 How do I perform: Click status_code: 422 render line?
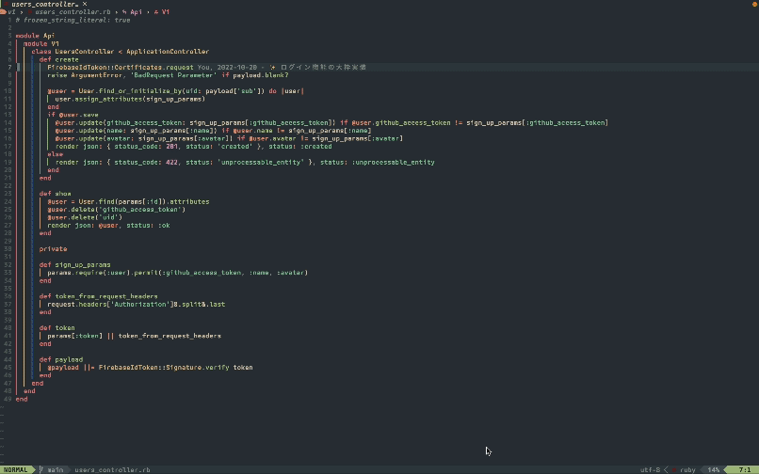click(245, 163)
